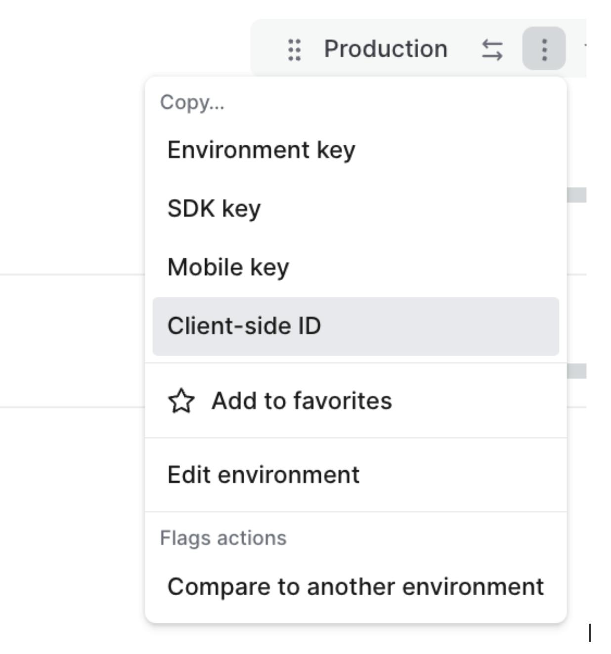The height and width of the screenshot is (654, 611).
Task: Click the text cursor below the menu
Action: [x=589, y=633]
